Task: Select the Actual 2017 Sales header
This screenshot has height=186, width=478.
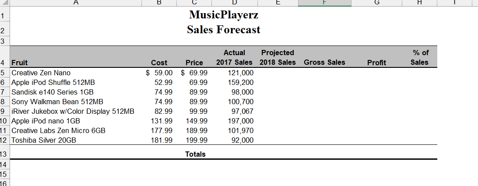Action: (x=235, y=57)
